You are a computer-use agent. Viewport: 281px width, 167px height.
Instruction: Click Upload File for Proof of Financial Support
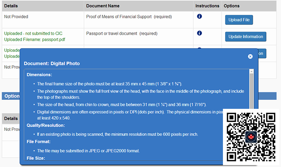(239, 20)
